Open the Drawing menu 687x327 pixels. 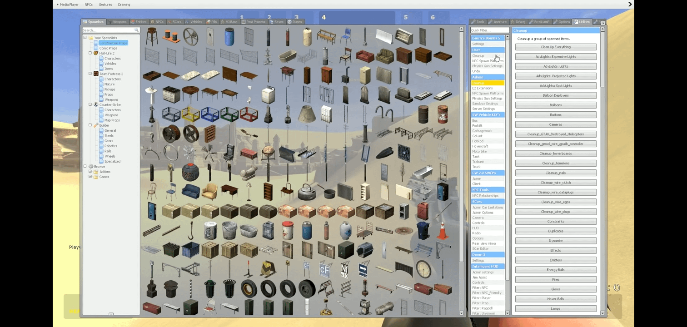pyautogui.click(x=124, y=5)
